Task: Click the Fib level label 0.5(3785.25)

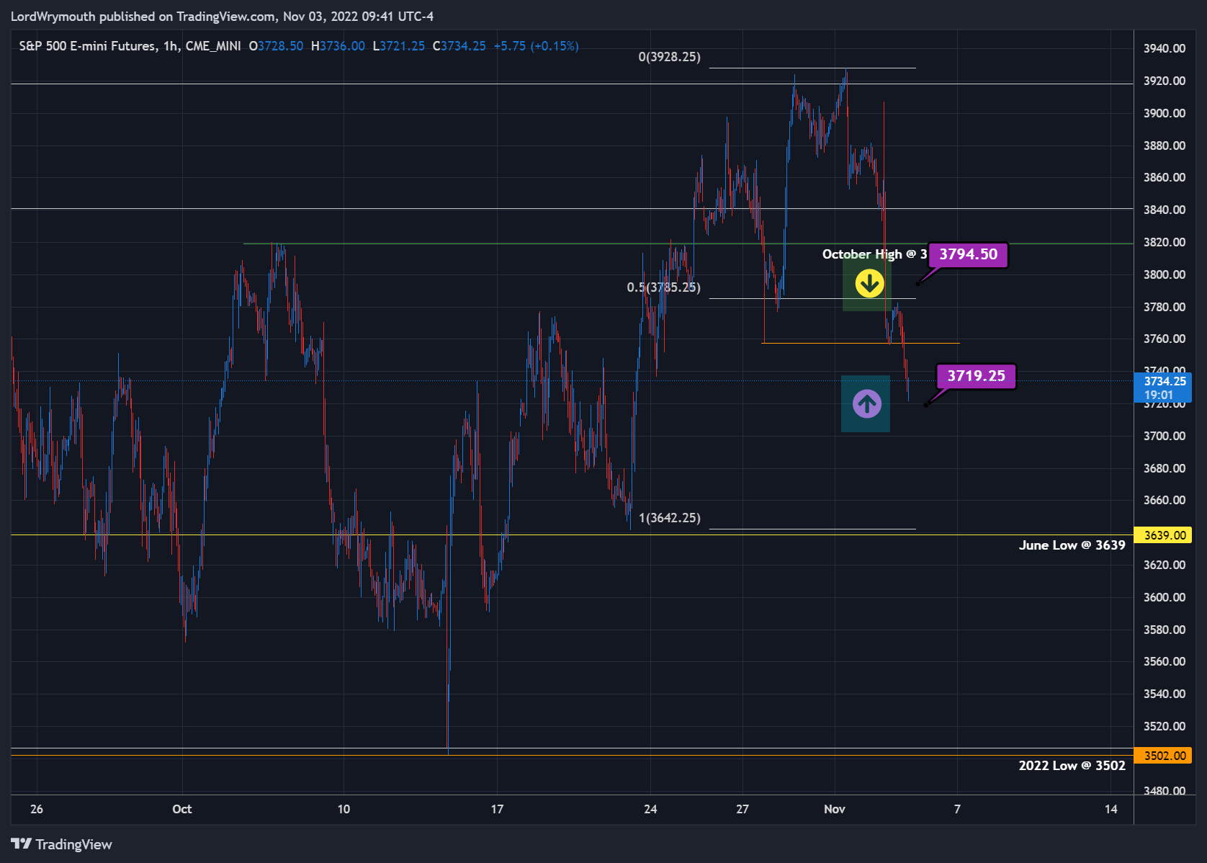Action: (663, 287)
